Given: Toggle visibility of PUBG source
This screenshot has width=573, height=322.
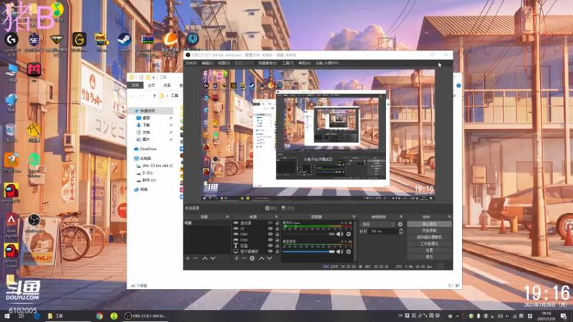Looking at the screenshot, I should tap(270, 234).
